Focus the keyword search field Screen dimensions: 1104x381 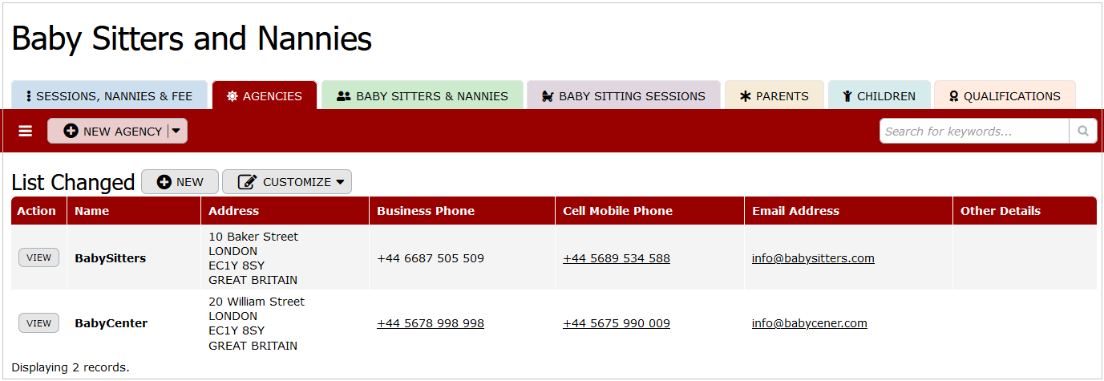[x=974, y=131]
